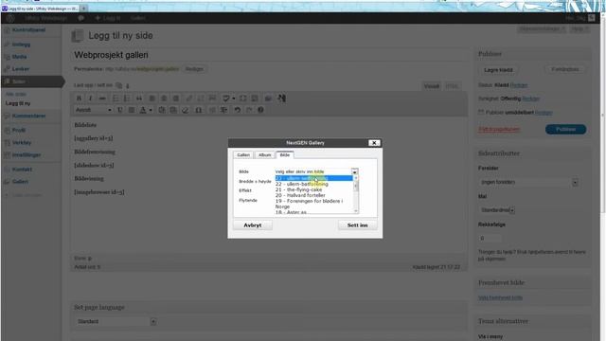Viewport: 606px width, 341px height.
Task: Open Kontrollpanel in sidebar menu
Action: (x=28, y=30)
